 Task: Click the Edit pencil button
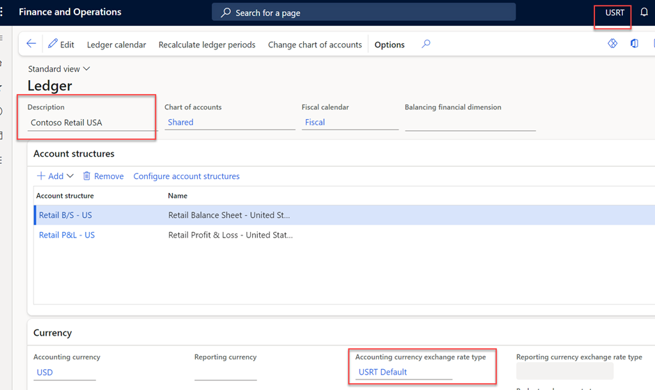61,45
